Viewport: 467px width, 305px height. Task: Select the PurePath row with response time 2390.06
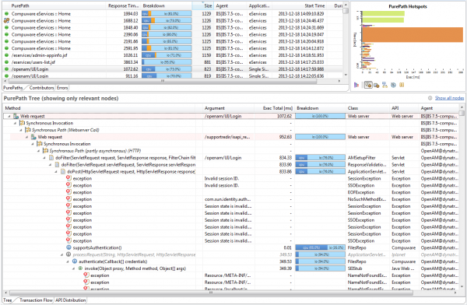[x=173, y=34]
